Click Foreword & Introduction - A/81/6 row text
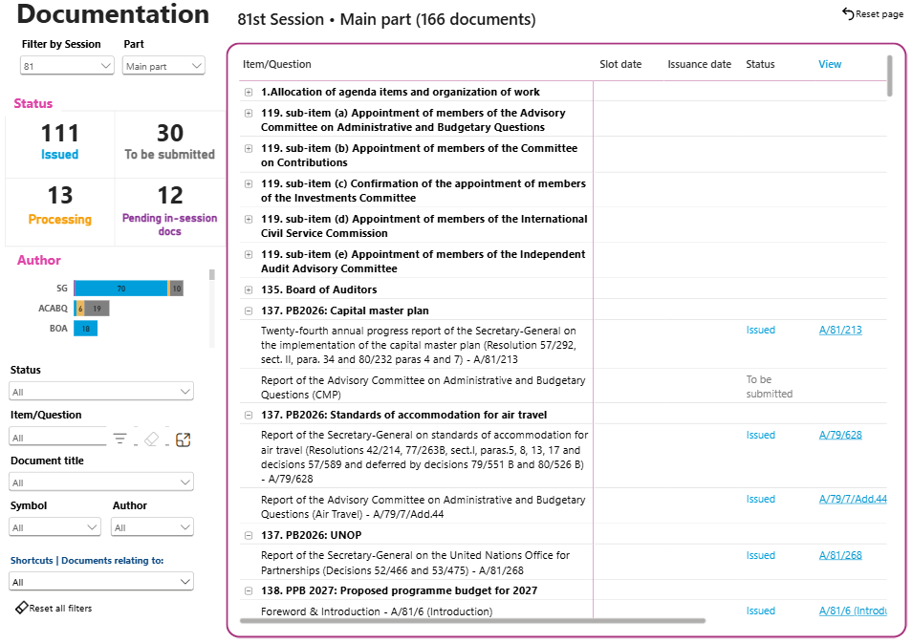Viewport: 912px width, 643px height. tap(377, 611)
